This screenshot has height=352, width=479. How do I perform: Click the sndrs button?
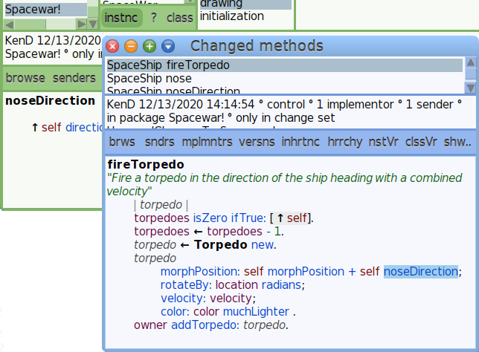158,141
